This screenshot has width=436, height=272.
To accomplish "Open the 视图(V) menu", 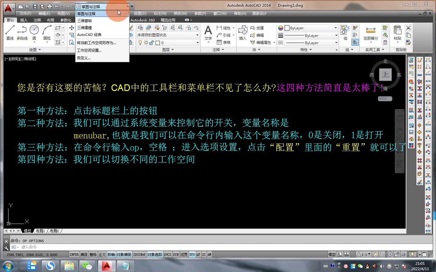I will click(63, 13).
